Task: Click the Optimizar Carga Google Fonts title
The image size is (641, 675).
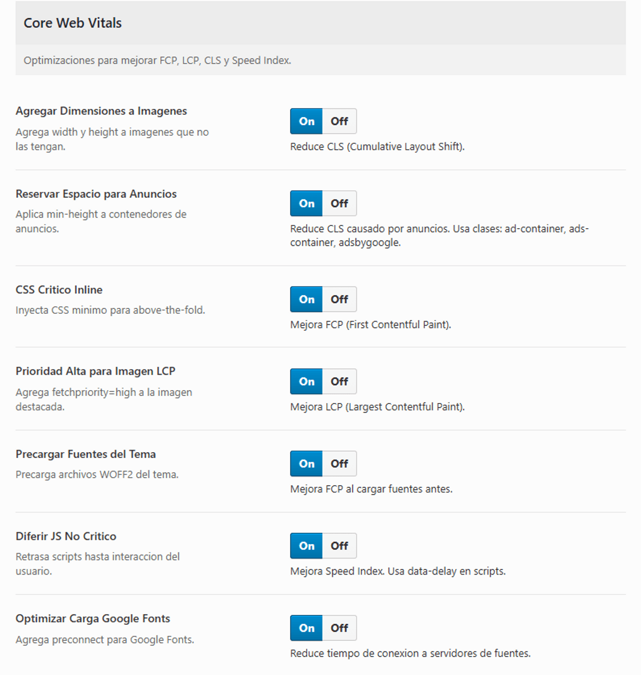Action: click(x=93, y=618)
